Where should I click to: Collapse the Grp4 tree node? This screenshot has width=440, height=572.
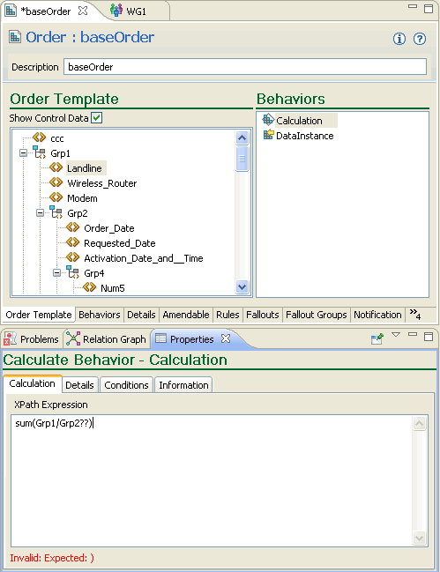tap(56, 273)
